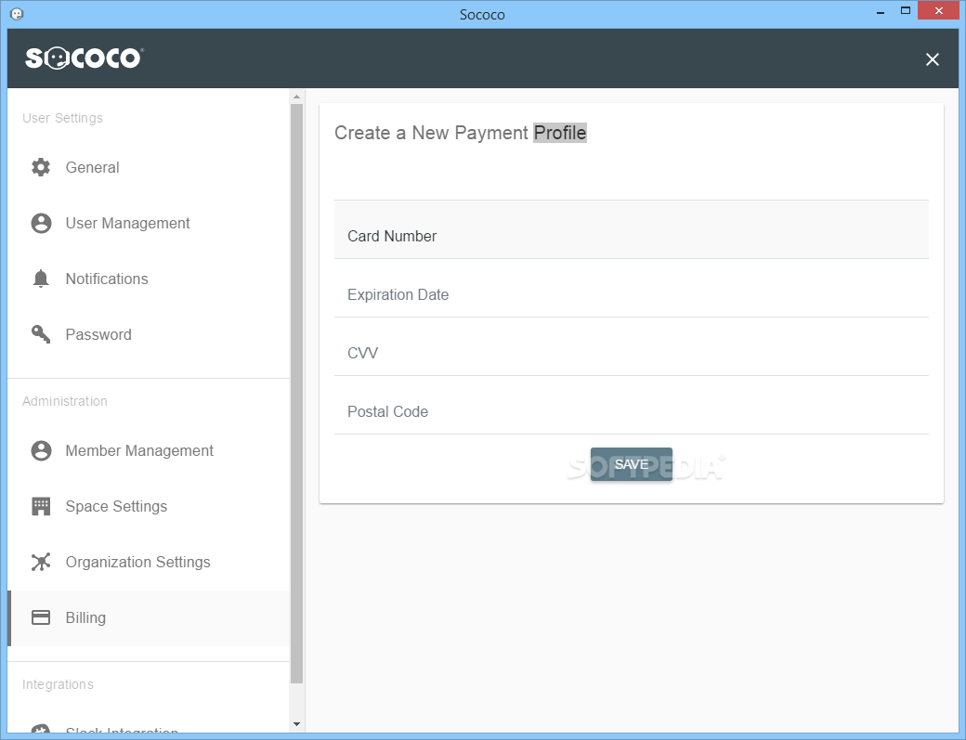Image resolution: width=966 pixels, height=740 pixels.
Task: Click the 'Administration' section label
Action: pyautogui.click(x=65, y=401)
